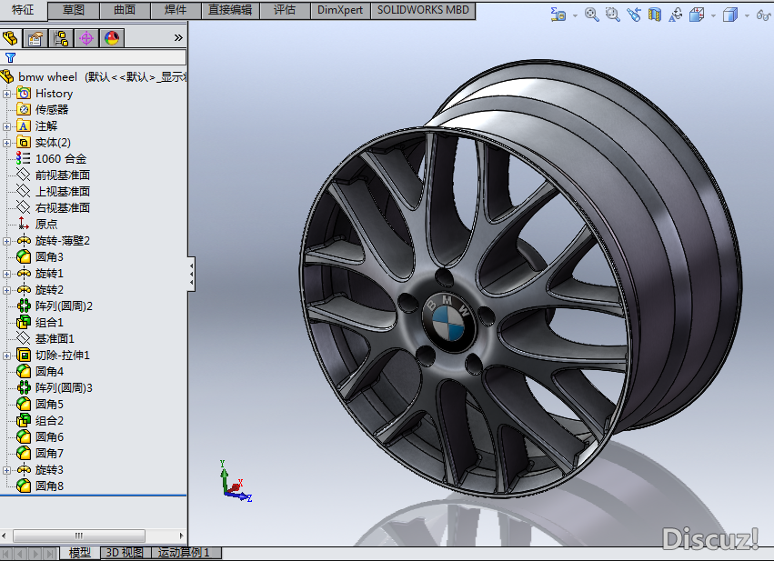Image resolution: width=774 pixels, height=561 pixels.
Task: Open the DisplayManager appearance tab icon
Action: click(112, 38)
